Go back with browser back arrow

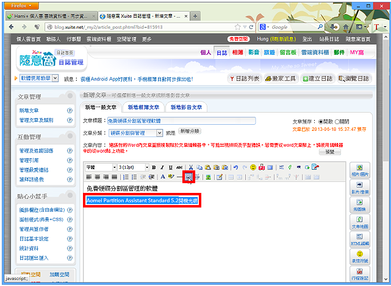coord(11,27)
